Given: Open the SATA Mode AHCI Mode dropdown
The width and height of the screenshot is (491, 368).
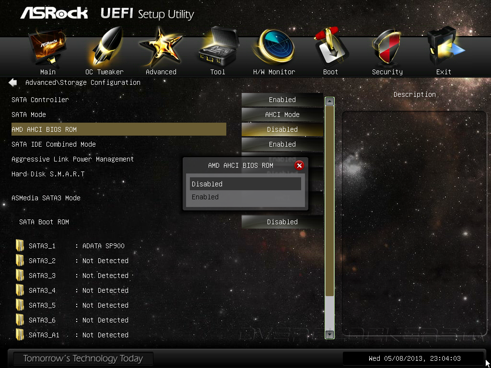Looking at the screenshot, I should 282,115.
